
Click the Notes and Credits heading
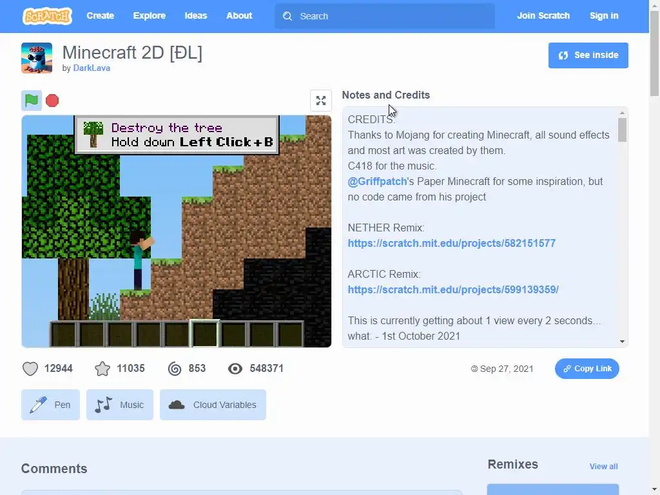coord(385,95)
